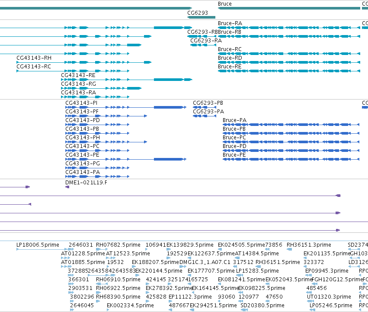This screenshot has height=312, width=368.
Task: Open the Bruce-PA protein label
Action: point(234,120)
